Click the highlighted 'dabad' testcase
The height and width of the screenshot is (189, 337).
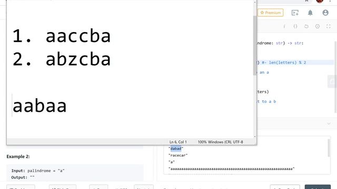pyautogui.click(x=176, y=149)
